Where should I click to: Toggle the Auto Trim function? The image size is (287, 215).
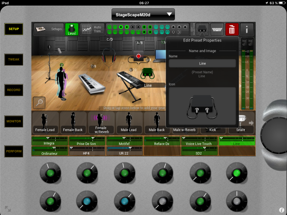(92, 29)
